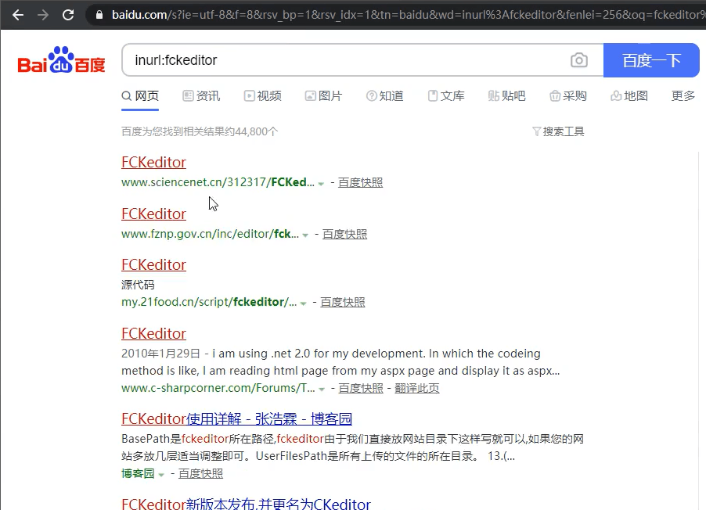The image size is (706, 510).
Task: Expand dropdown arrow next to c-sharpcorner.com URL
Action: point(322,389)
